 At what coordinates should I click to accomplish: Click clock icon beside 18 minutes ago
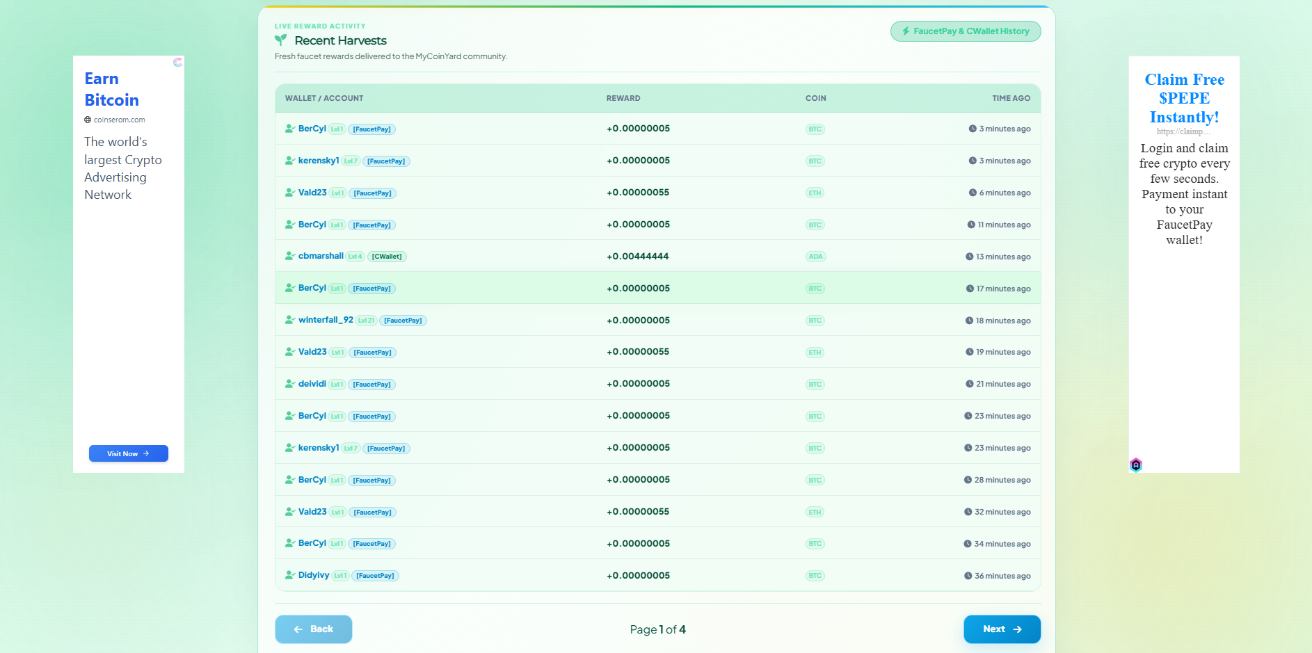tap(969, 321)
